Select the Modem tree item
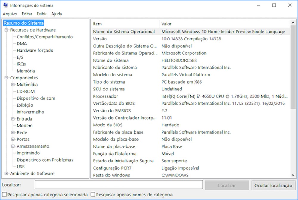 [x=24, y=125]
